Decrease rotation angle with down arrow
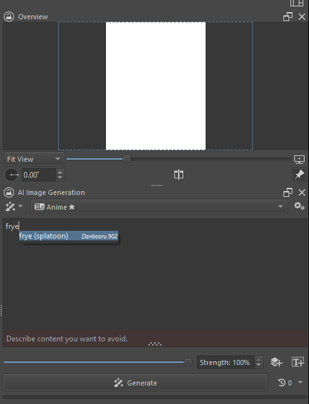309x404 pixels. click(x=60, y=178)
